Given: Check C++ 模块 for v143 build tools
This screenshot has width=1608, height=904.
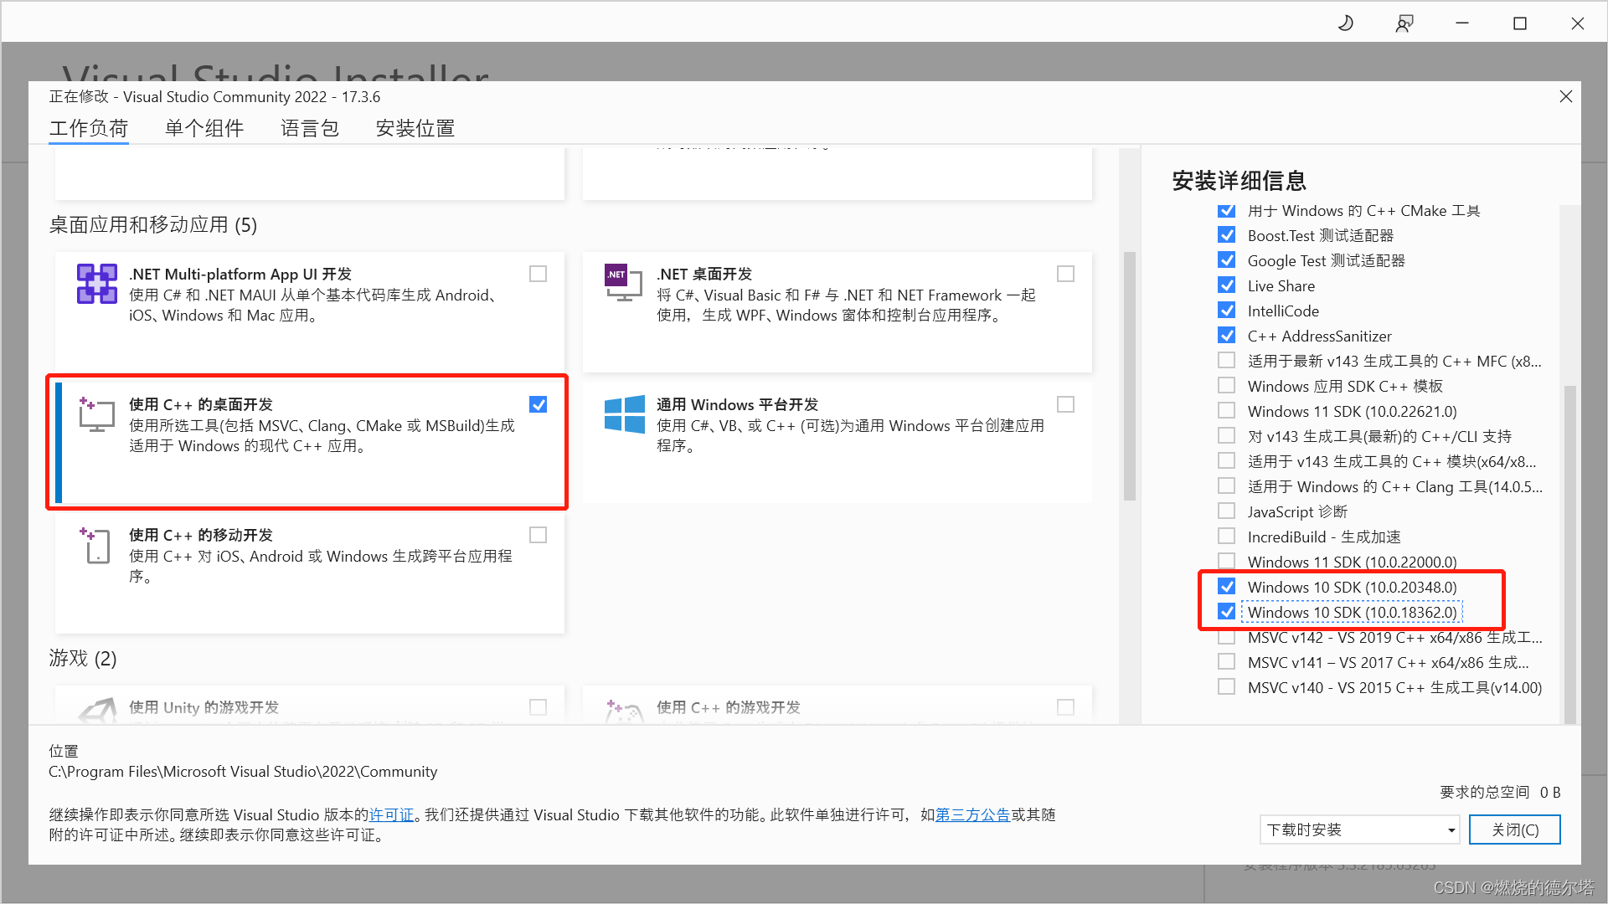Looking at the screenshot, I should pos(1227,461).
